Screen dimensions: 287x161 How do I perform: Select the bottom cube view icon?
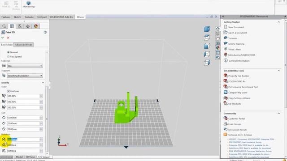tap(207, 63)
